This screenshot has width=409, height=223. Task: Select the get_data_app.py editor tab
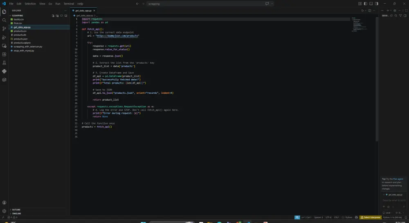(83, 11)
